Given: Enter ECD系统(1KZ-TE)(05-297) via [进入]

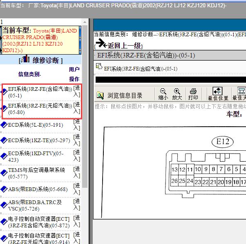Looking at the screenshot, I should click(x=77, y=140).
